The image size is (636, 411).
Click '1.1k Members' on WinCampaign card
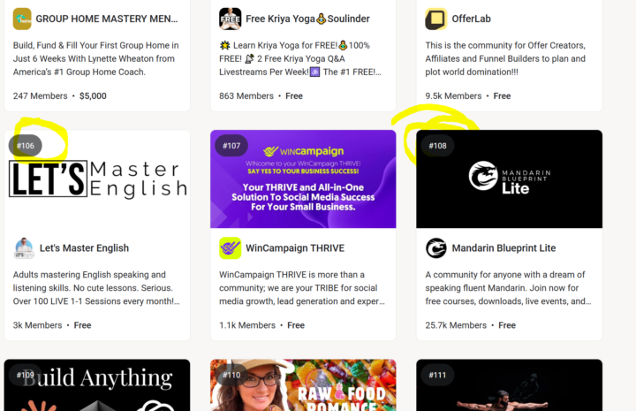tap(247, 325)
